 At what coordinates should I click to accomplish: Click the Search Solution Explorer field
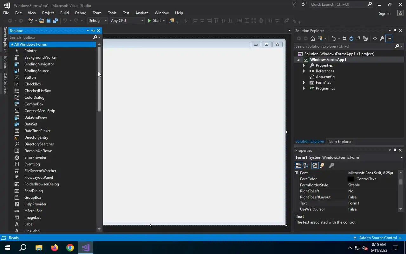(x=344, y=46)
